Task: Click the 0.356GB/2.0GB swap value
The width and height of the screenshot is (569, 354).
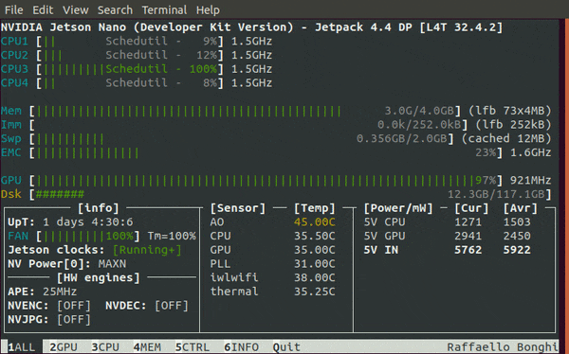Action: 402,138
